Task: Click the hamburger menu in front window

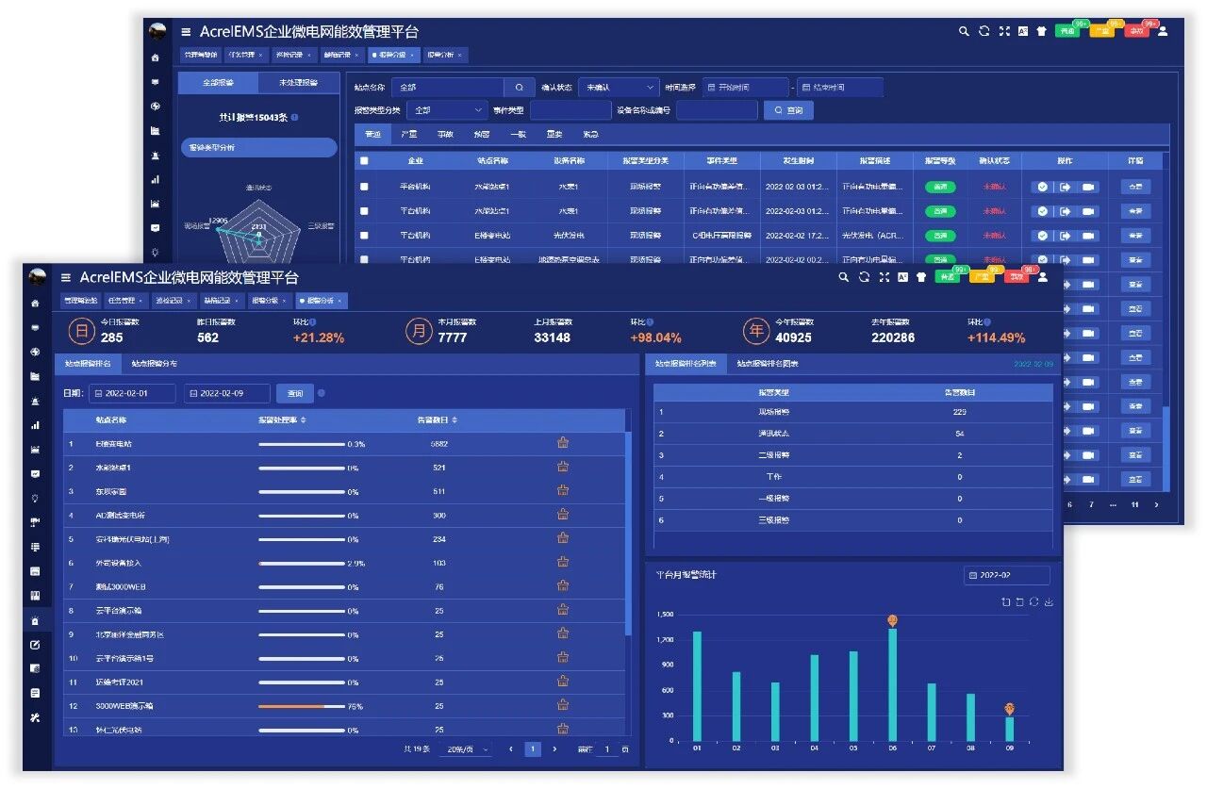Action: point(66,278)
